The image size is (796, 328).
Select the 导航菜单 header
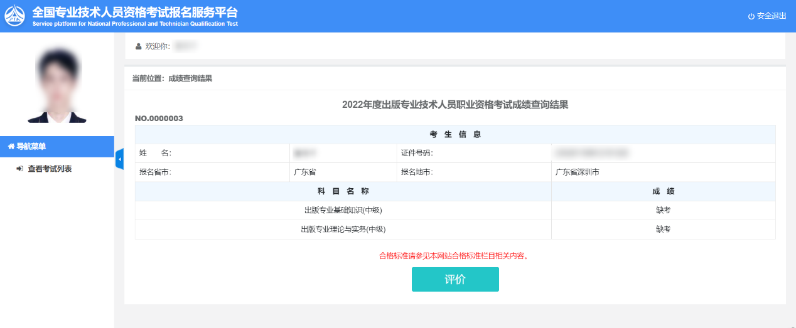pyautogui.click(x=31, y=147)
